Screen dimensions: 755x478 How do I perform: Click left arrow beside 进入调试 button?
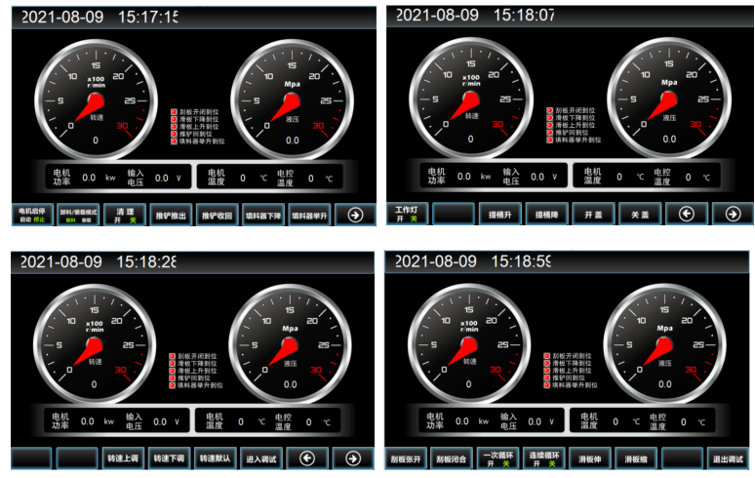click(308, 458)
